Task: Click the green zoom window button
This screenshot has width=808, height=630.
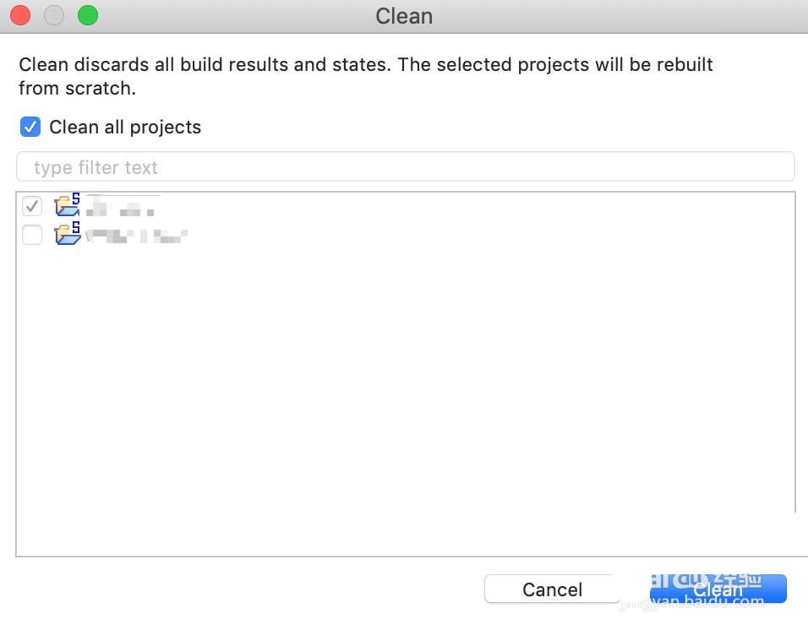Action: pyautogui.click(x=87, y=15)
